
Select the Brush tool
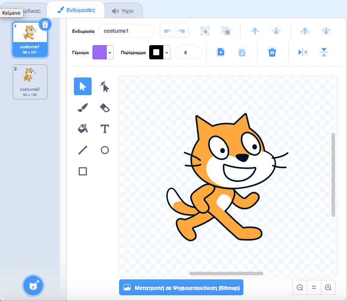tap(83, 108)
